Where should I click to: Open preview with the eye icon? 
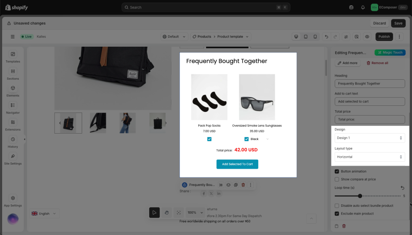pos(367,37)
